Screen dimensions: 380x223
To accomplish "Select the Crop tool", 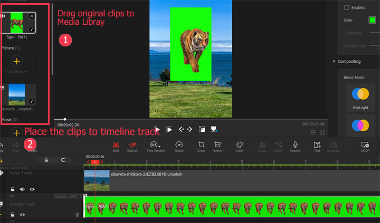I will 201,147.
